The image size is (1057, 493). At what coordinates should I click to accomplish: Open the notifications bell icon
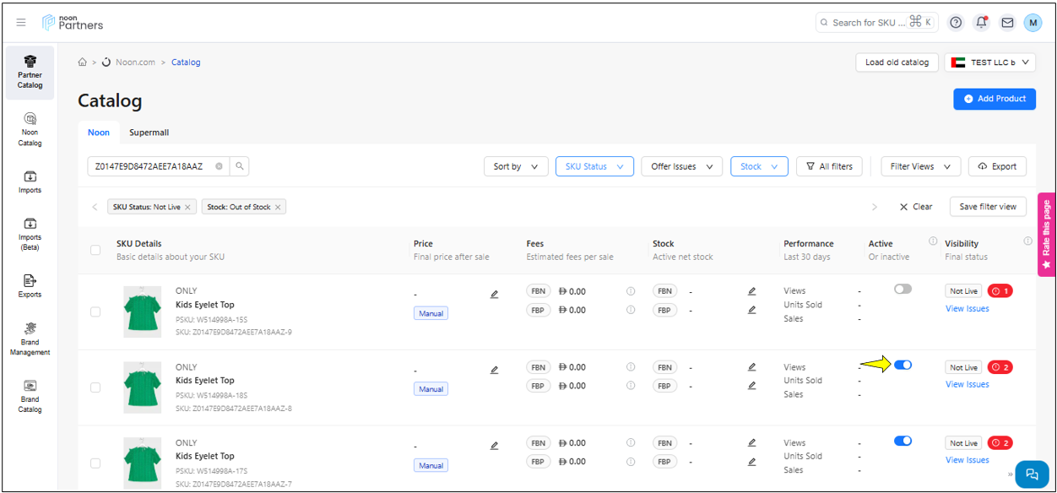coord(981,23)
